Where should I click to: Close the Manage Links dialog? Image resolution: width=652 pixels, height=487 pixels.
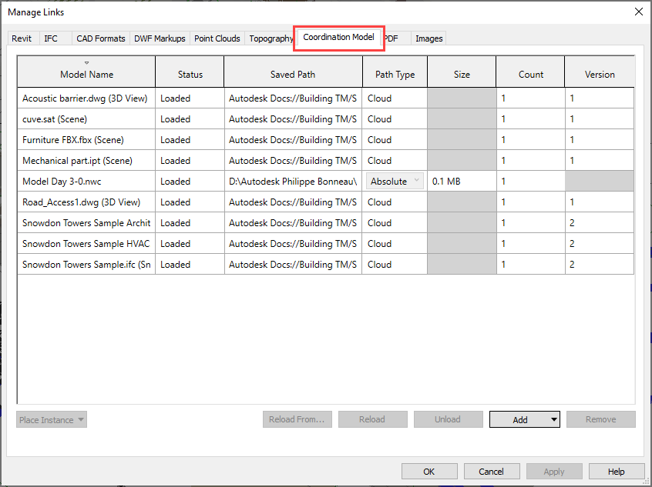637,12
